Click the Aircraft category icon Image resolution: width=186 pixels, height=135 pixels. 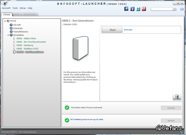coord(11,25)
